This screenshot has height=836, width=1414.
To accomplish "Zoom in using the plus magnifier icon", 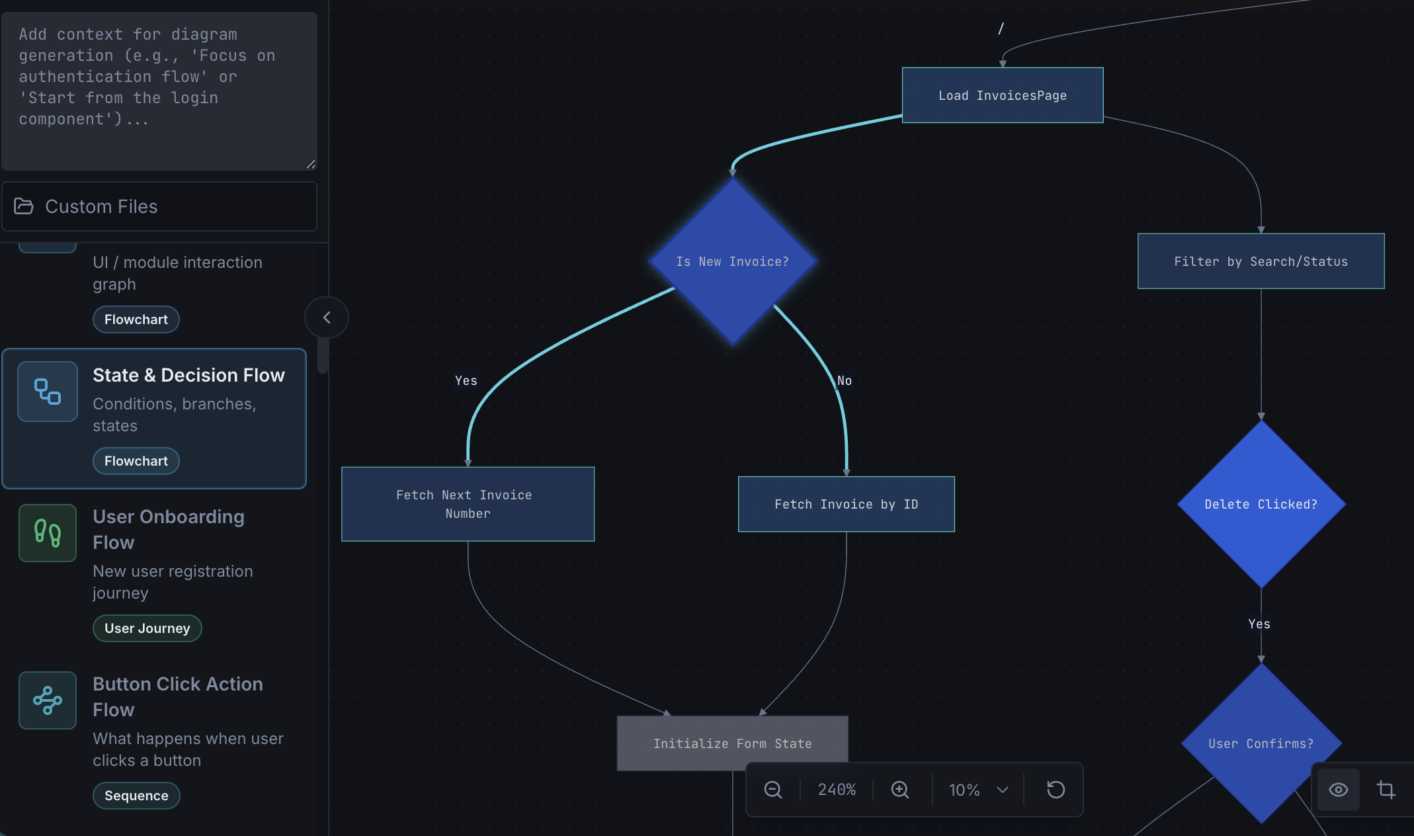I will tap(899, 789).
